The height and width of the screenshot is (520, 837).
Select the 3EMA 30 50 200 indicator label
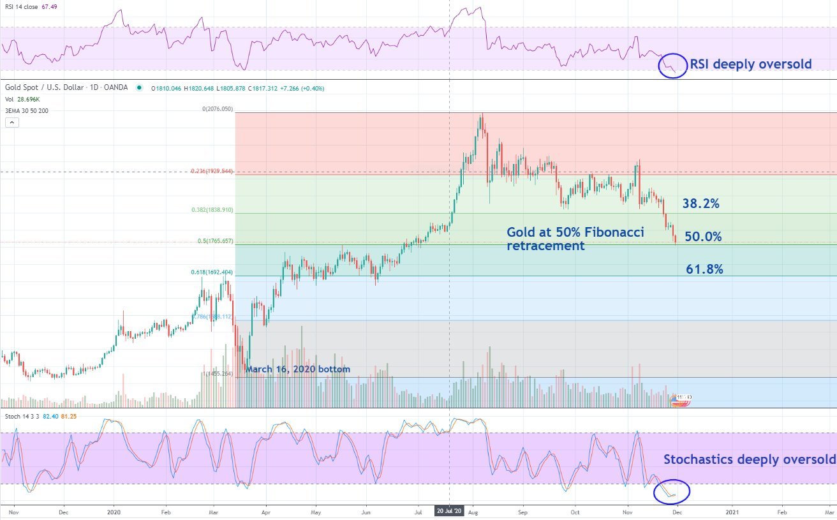coord(26,110)
